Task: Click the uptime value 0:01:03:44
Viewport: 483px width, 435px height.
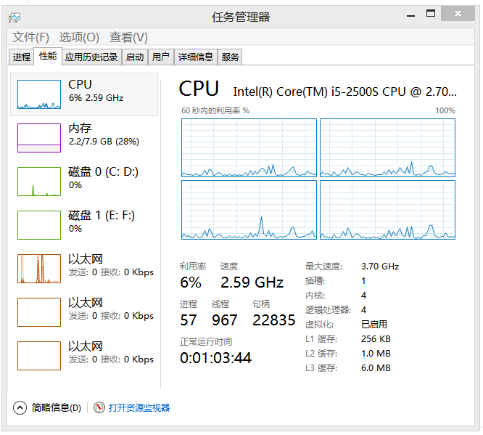Action: 215,358
